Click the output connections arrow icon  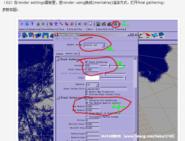coord(85,24)
